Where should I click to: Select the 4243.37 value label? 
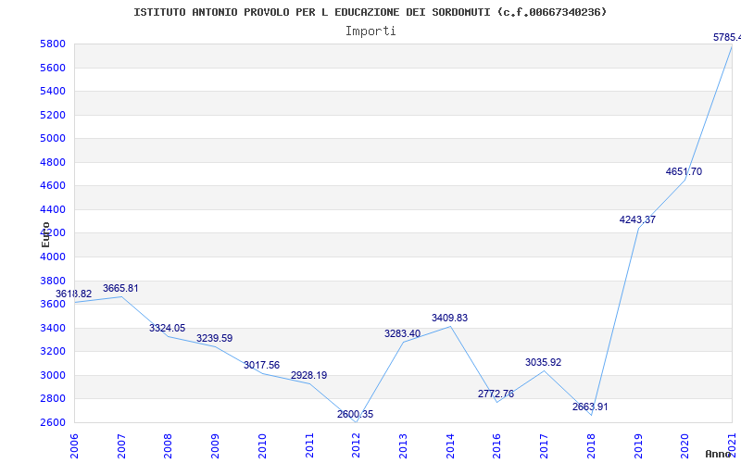coord(637,220)
